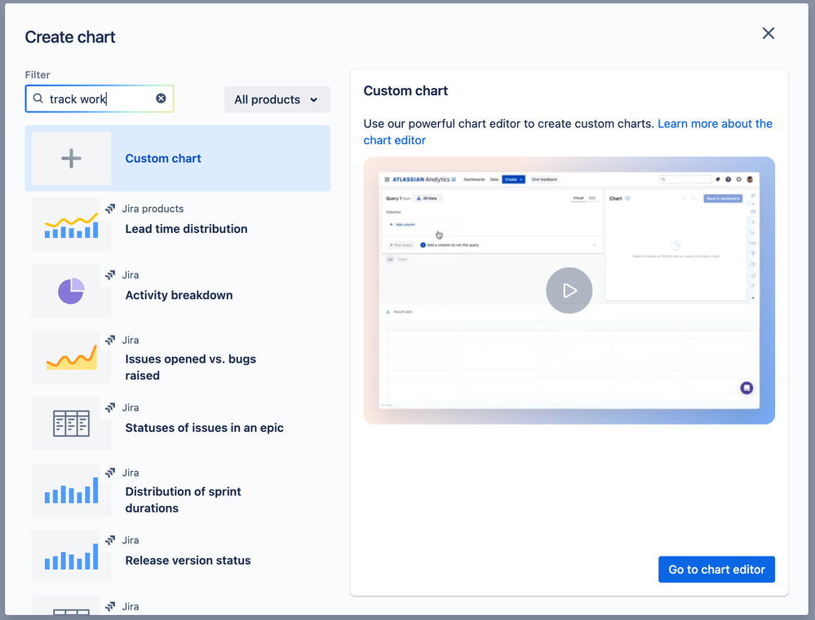Click the table thumbnail for Statuses of issues
Image resolution: width=815 pixels, height=620 pixels.
click(x=71, y=424)
